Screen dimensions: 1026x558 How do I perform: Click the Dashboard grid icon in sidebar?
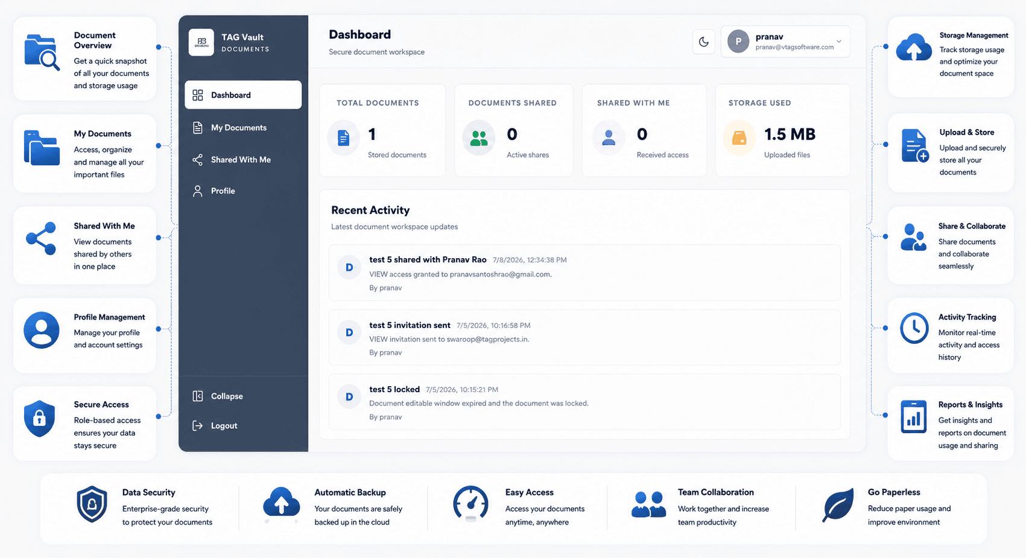pyautogui.click(x=198, y=95)
